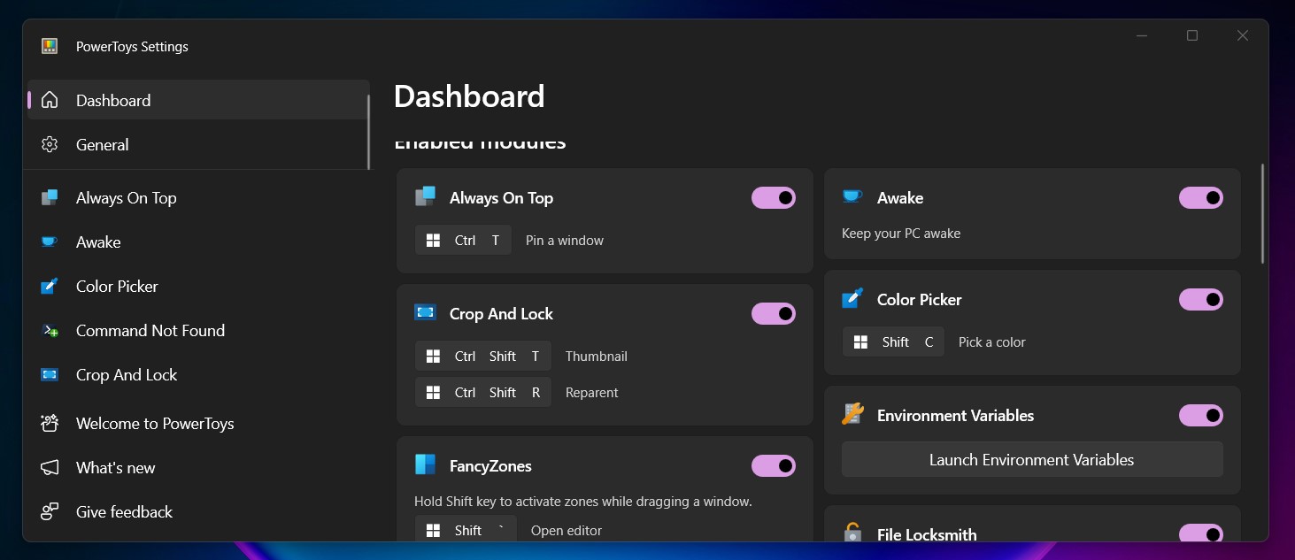1295x560 pixels.
Task: Select Always On Top in sidebar
Action: click(198, 197)
